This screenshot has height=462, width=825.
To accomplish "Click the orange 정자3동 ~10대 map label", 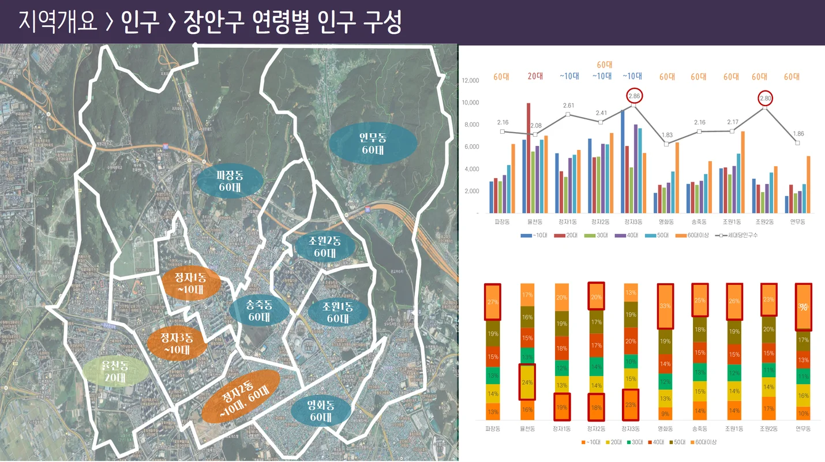I will [177, 343].
